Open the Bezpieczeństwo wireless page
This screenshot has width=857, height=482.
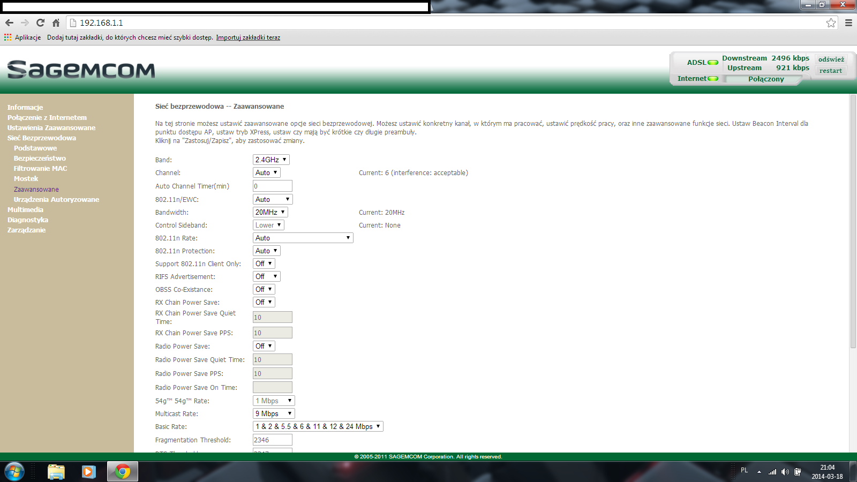40,158
